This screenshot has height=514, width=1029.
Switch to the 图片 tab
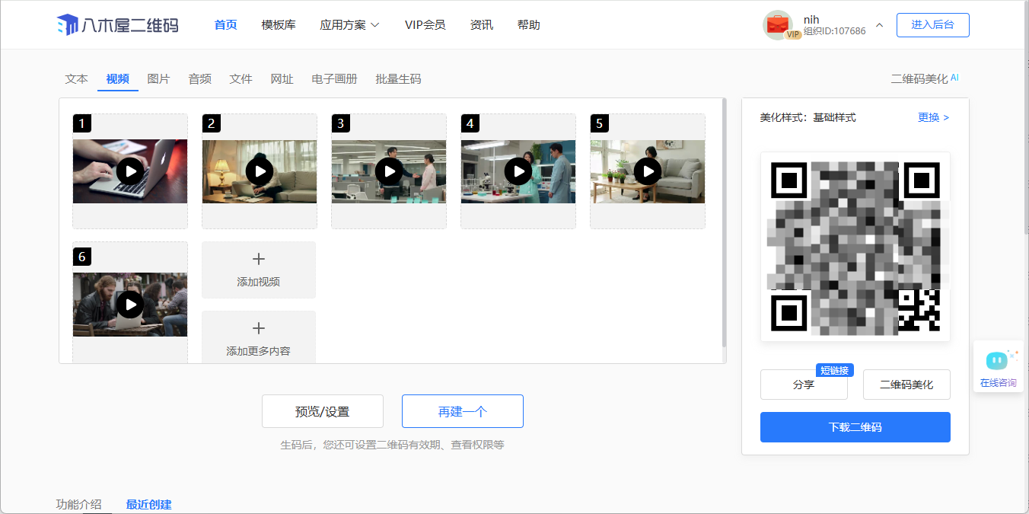click(158, 79)
